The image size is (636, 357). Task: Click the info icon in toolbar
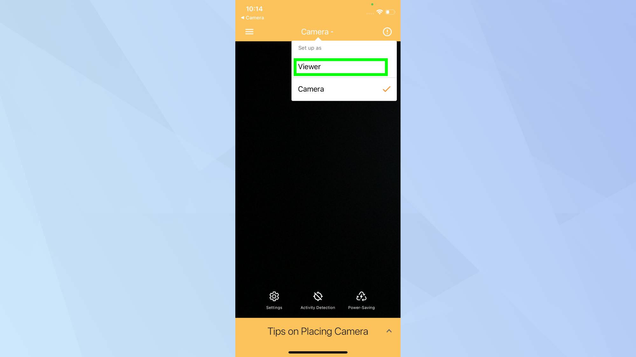click(387, 31)
